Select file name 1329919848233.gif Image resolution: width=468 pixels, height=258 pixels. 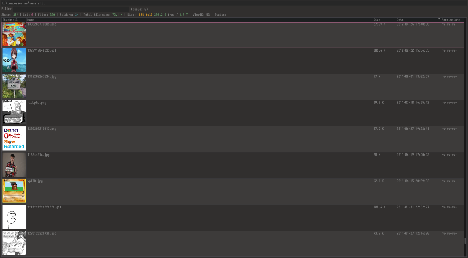pos(42,50)
